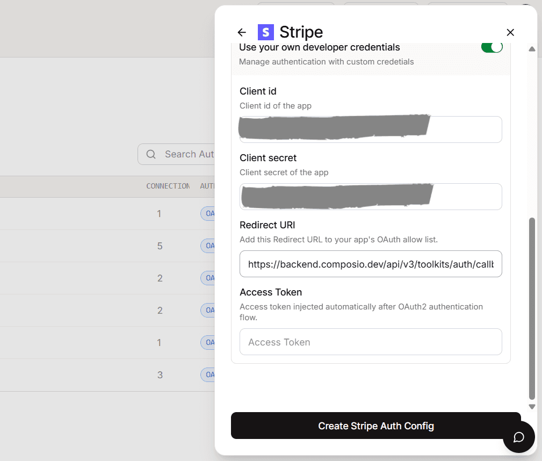Click the Access token injected automatically description

[x=361, y=312]
